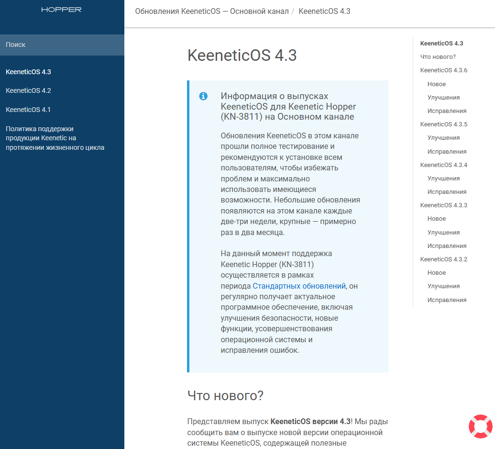Select KeeneticOS 4.3 in left sidebar
Viewport: 495px width, 449px height.
tap(28, 72)
